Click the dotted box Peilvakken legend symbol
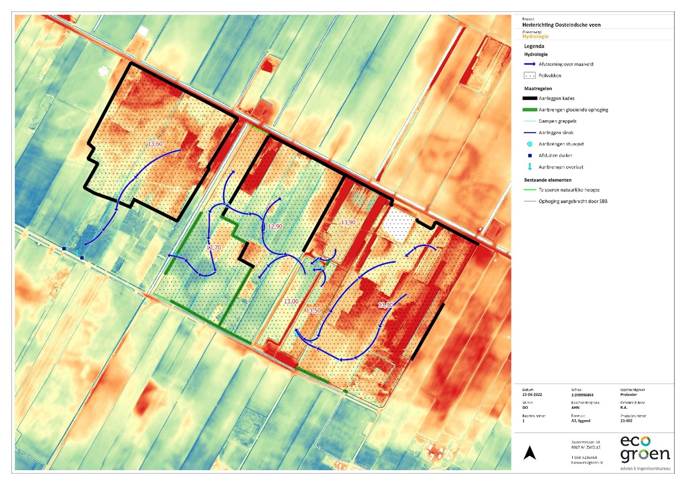This screenshot has width=686, height=485. (530, 76)
